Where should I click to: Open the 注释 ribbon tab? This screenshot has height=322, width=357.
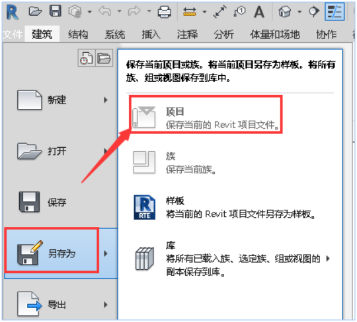187,34
